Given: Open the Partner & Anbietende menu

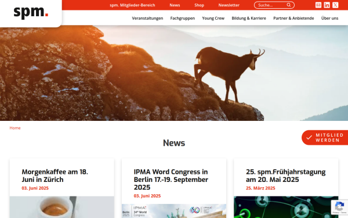Looking at the screenshot, I should [293, 18].
